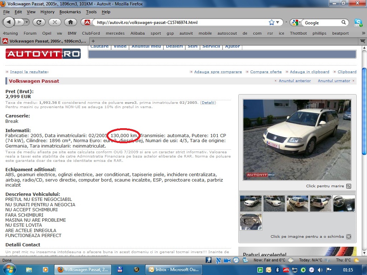The image size is (367, 275).
Task: Open the History menu
Action: pos(47,12)
